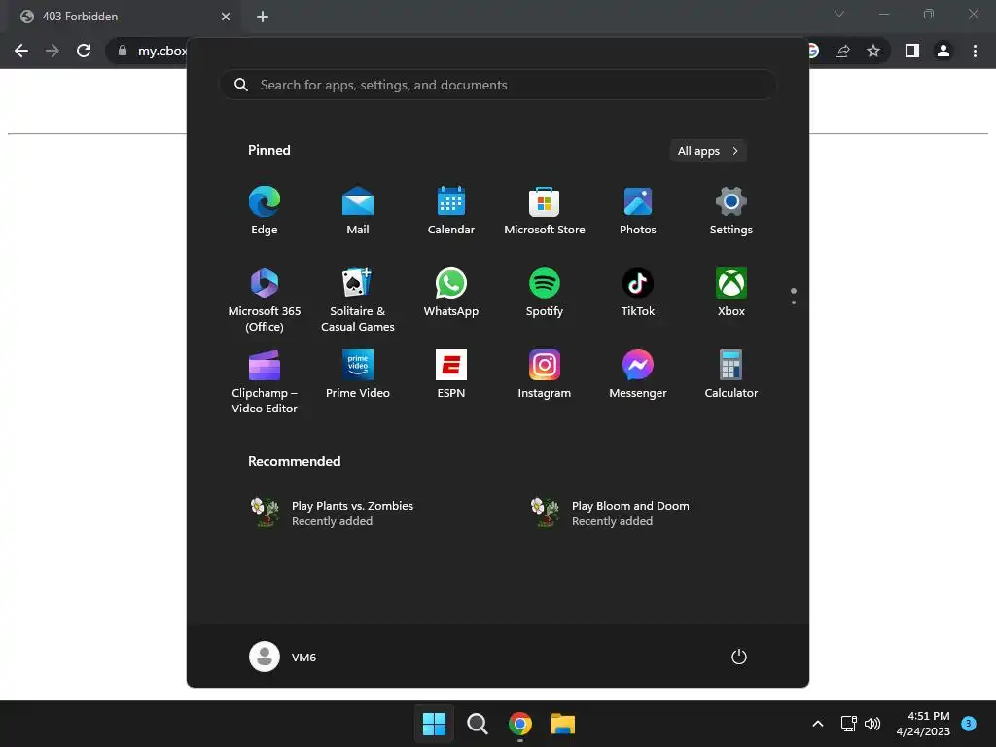Click the Windows Start button in taskbar
Viewport: 996px width, 747px height.
pos(435,724)
